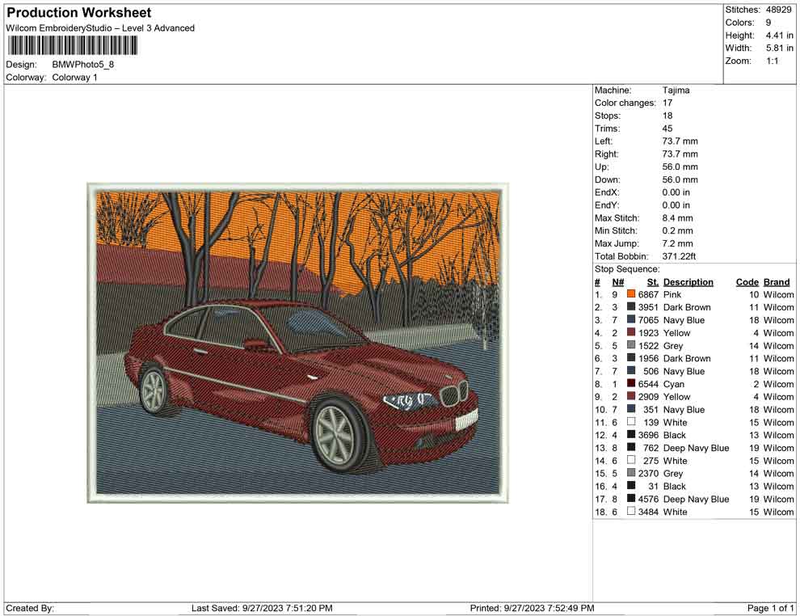Click the Color changes value 17

(x=667, y=103)
